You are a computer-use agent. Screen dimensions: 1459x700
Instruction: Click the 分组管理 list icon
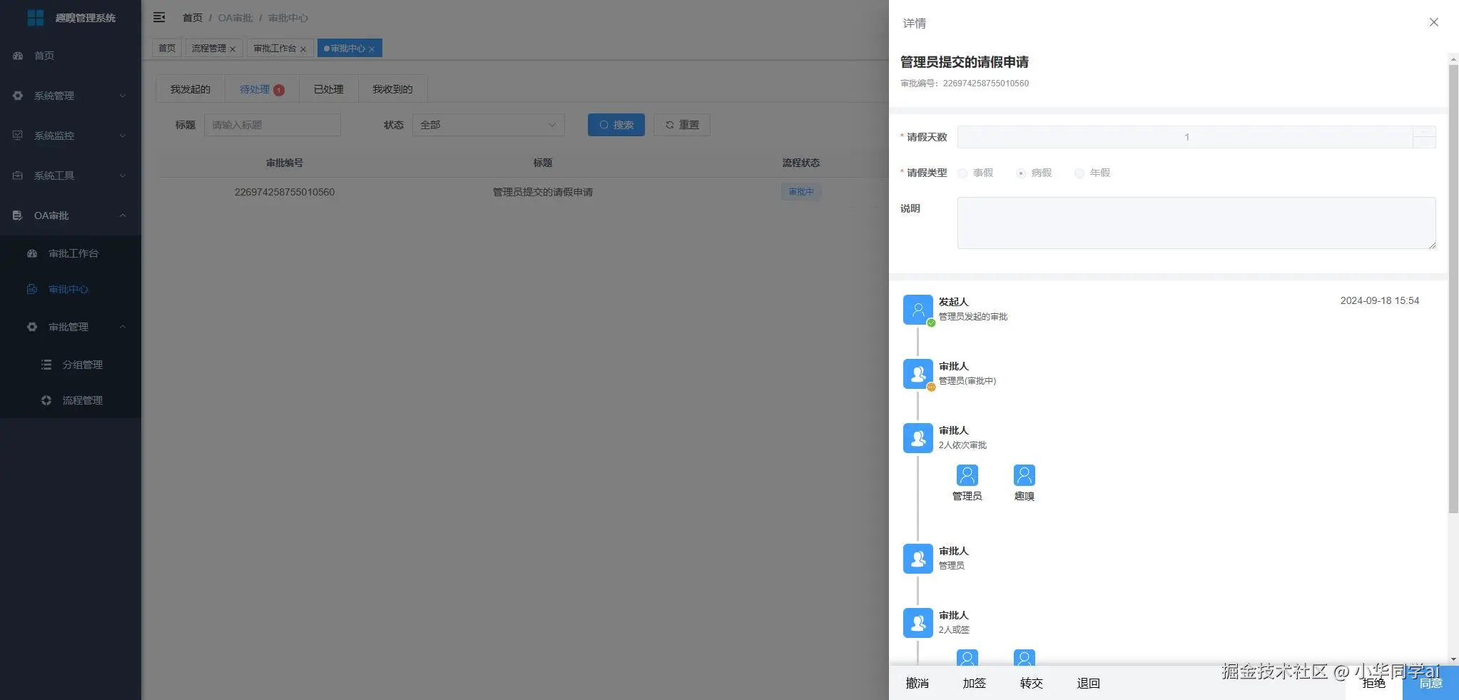[x=46, y=365]
